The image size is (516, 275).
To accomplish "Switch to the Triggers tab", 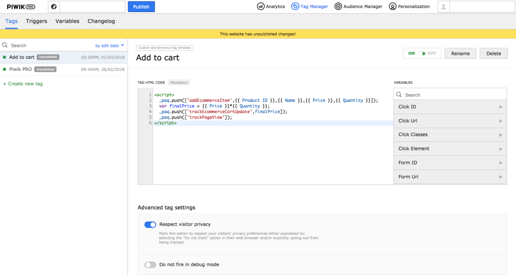I will [x=36, y=21].
